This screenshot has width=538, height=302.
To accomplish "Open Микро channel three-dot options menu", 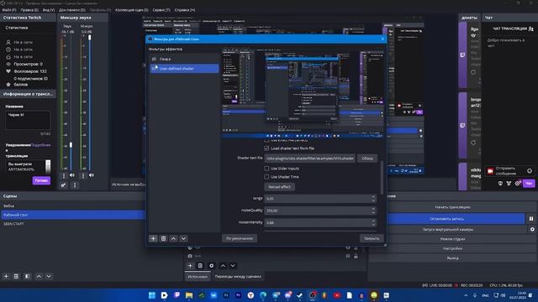I will coord(82,175).
